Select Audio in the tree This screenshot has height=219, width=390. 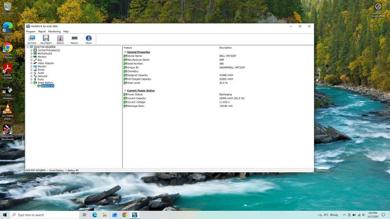(x=41, y=73)
